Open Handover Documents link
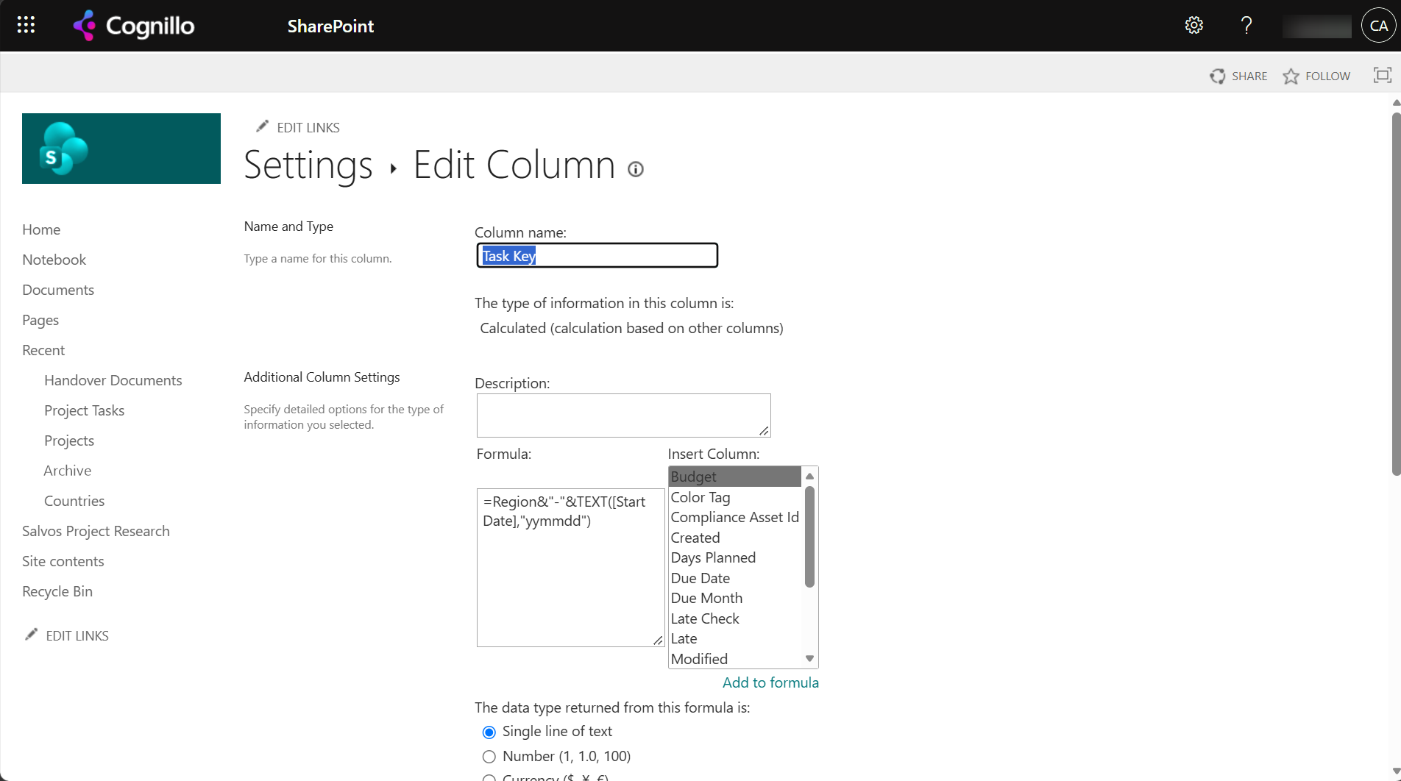The height and width of the screenshot is (781, 1401). [x=113, y=380]
